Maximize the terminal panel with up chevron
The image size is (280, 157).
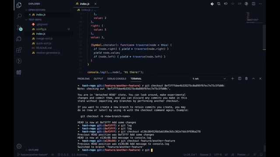pyautogui.click(x=253, y=78)
